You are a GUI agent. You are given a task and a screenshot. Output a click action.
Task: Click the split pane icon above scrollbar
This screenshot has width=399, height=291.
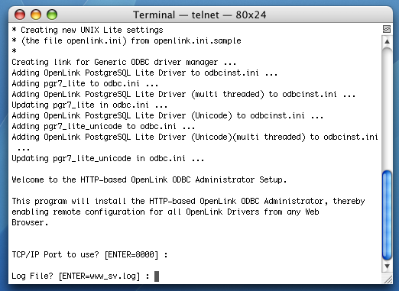pos(387,29)
